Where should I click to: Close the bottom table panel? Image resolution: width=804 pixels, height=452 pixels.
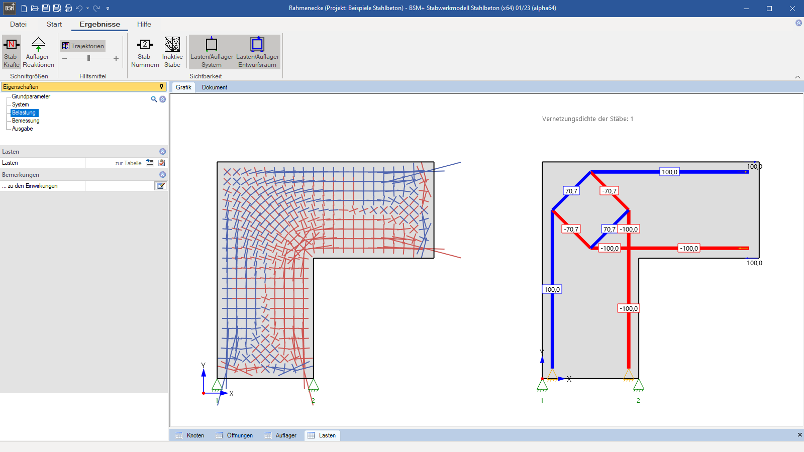click(x=799, y=435)
